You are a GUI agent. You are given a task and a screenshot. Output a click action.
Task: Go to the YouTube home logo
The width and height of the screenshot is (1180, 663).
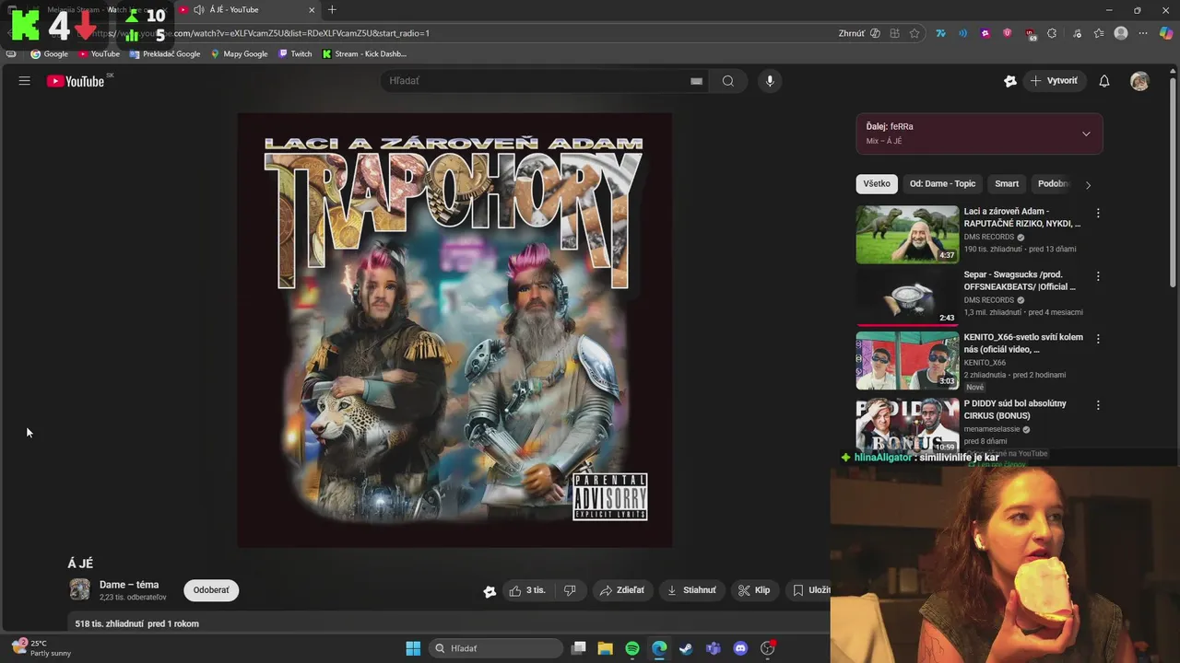click(76, 81)
